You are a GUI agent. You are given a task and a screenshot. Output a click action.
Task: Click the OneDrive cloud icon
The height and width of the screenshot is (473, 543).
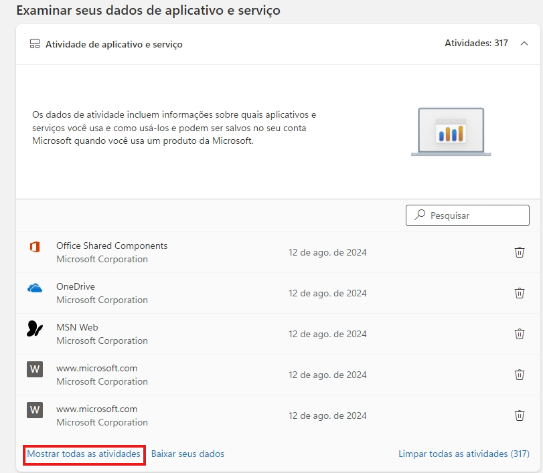(35, 288)
